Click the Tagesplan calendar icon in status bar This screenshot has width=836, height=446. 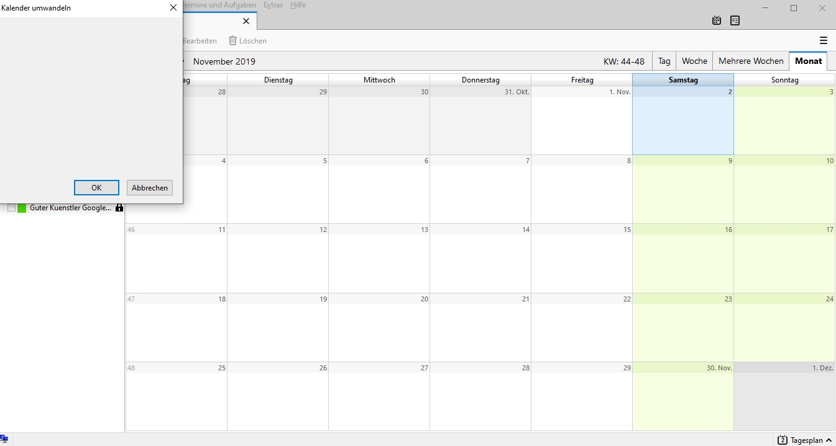coord(783,440)
